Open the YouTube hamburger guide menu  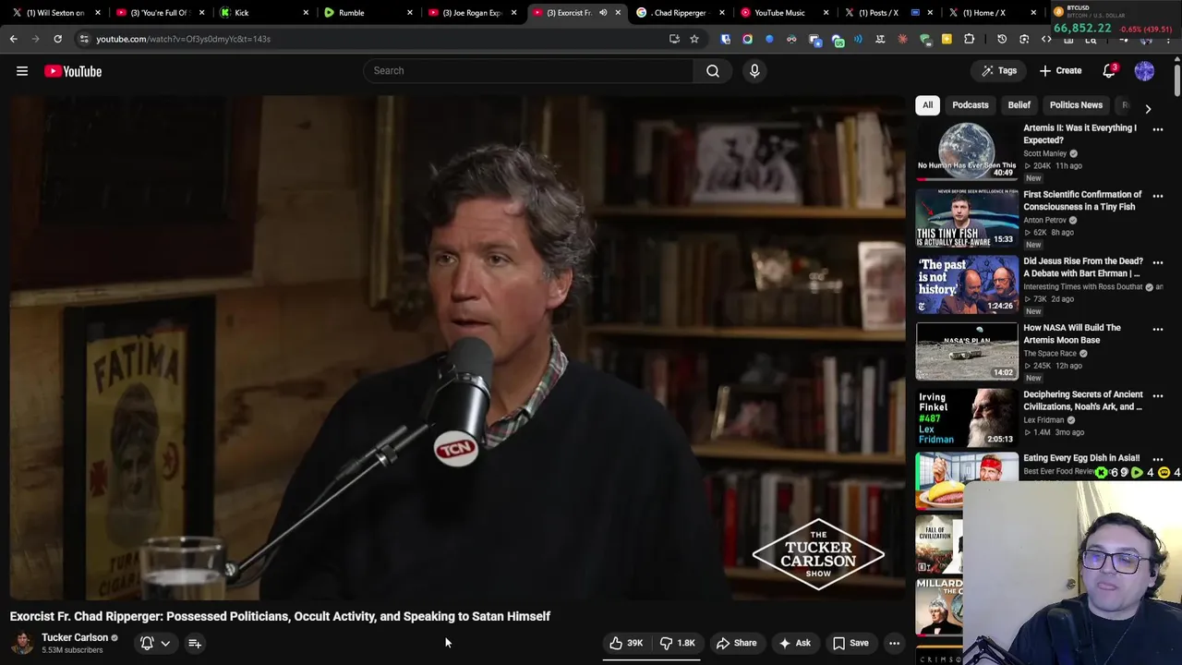click(22, 71)
